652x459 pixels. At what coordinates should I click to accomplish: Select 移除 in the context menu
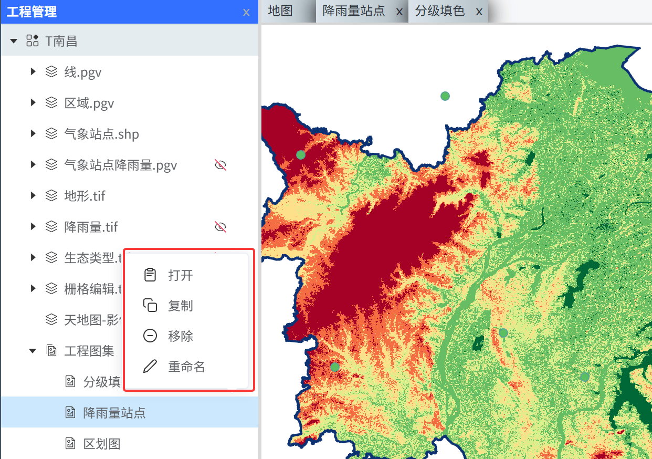tap(180, 336)
